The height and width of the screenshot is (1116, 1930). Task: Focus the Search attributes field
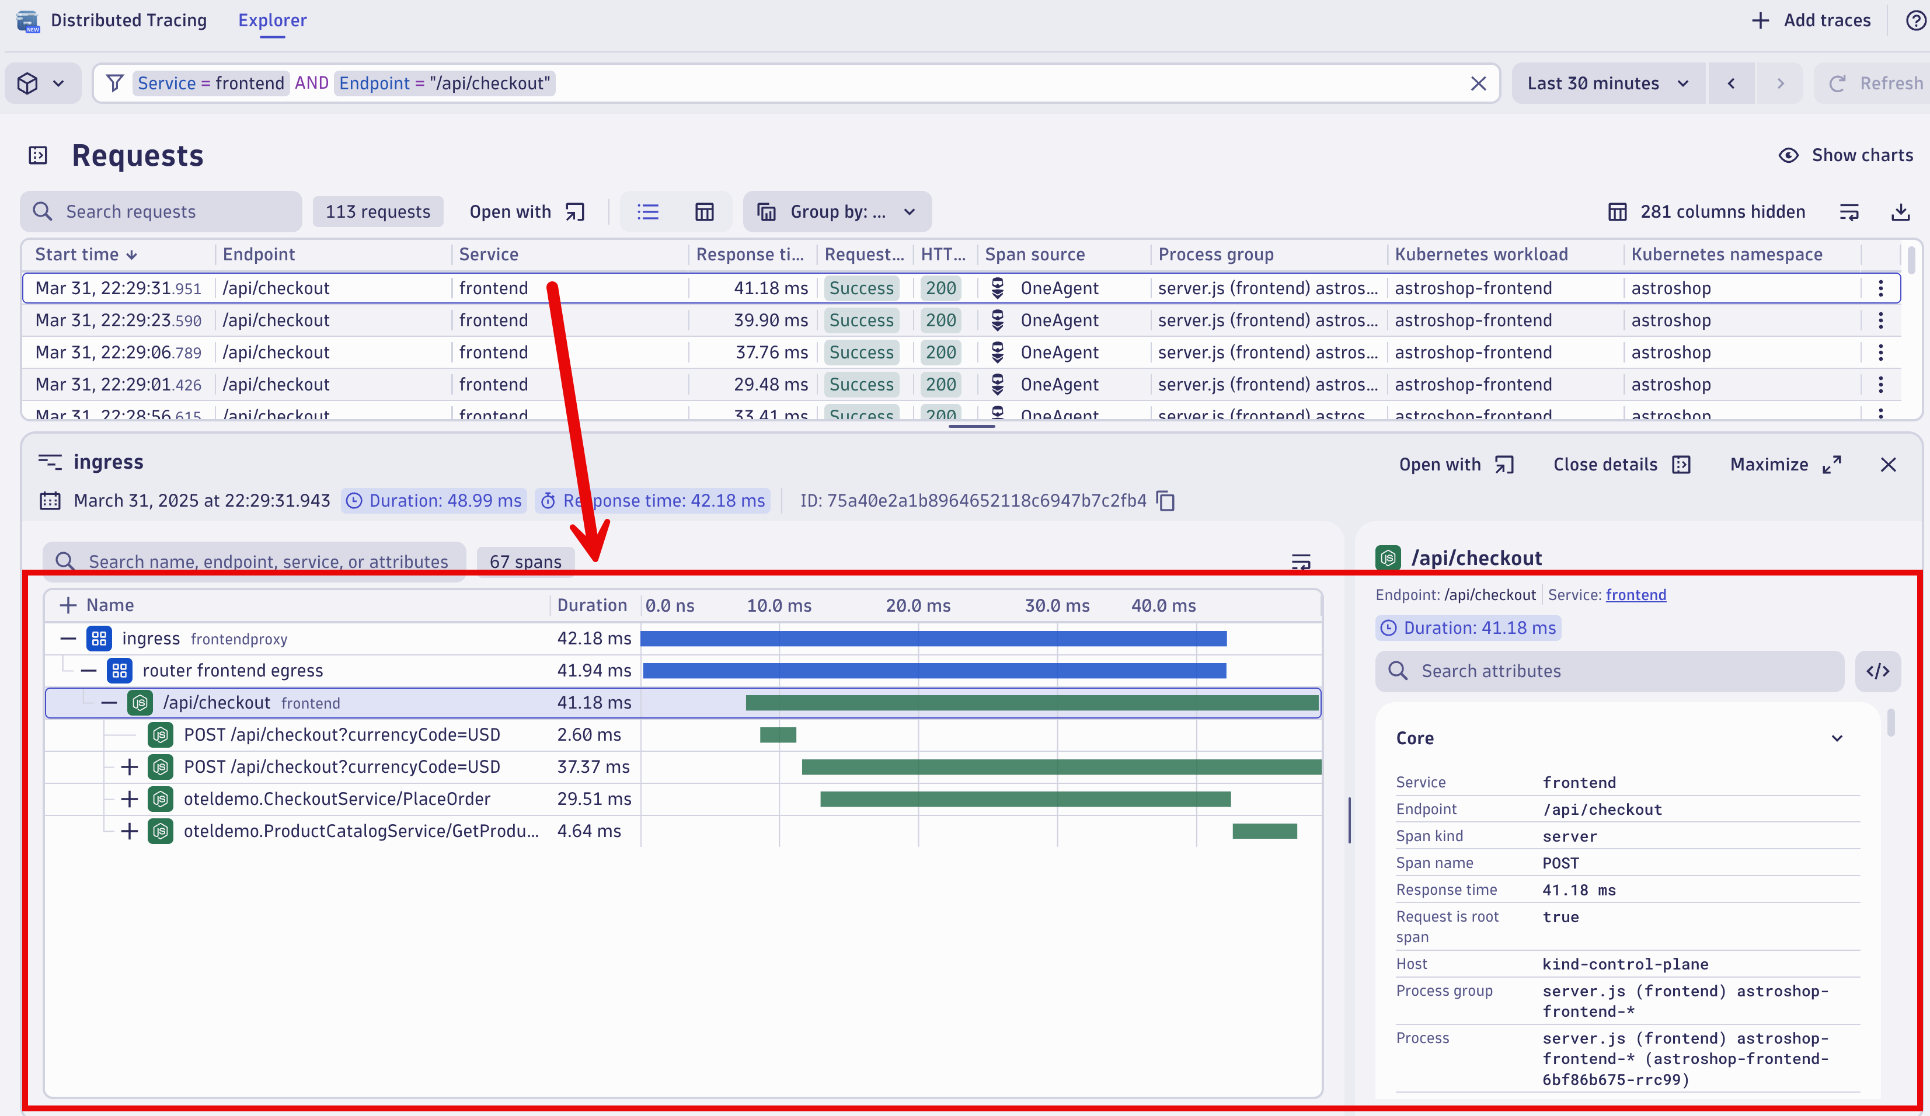(x=1609, y=671)
